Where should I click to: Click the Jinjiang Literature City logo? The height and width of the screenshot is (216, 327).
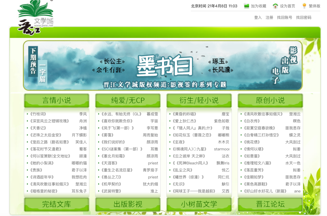pos(35,18)
